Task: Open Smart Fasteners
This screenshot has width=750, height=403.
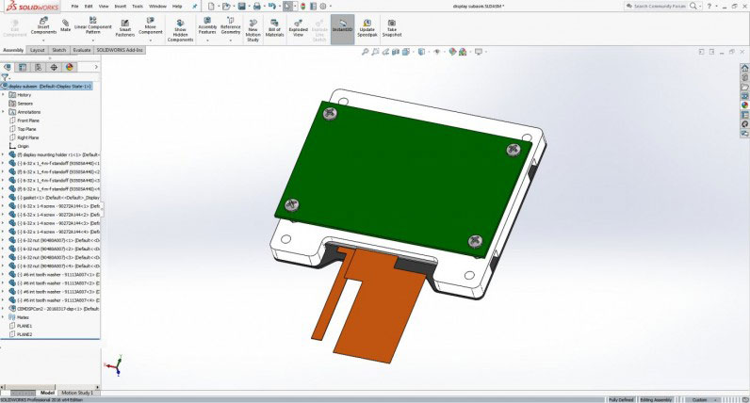Action: [x=124, y=26]
